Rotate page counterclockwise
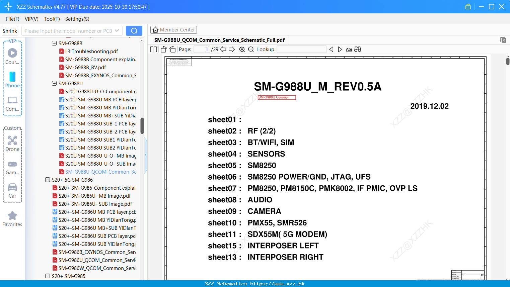 tap(163, 49)
